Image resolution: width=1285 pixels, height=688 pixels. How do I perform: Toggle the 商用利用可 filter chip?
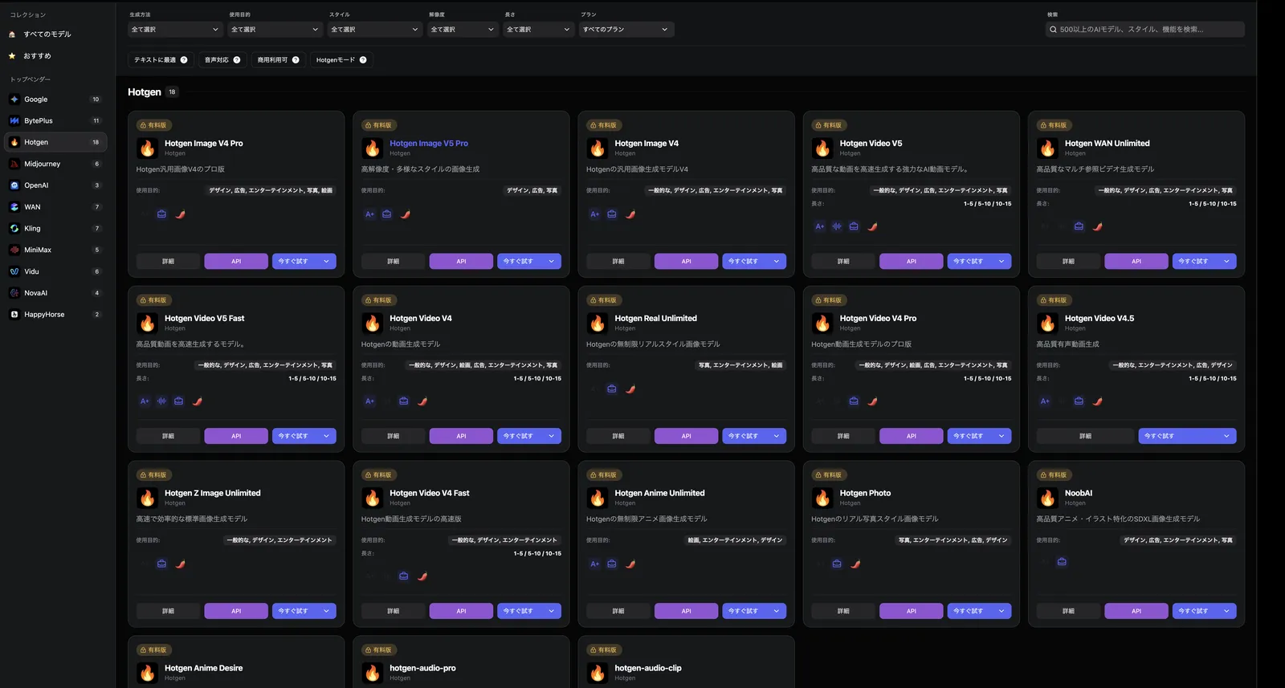(278, 60)
